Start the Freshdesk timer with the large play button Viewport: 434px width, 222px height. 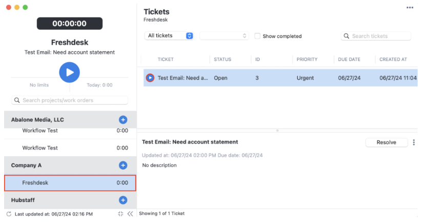[x=69, y=72]
